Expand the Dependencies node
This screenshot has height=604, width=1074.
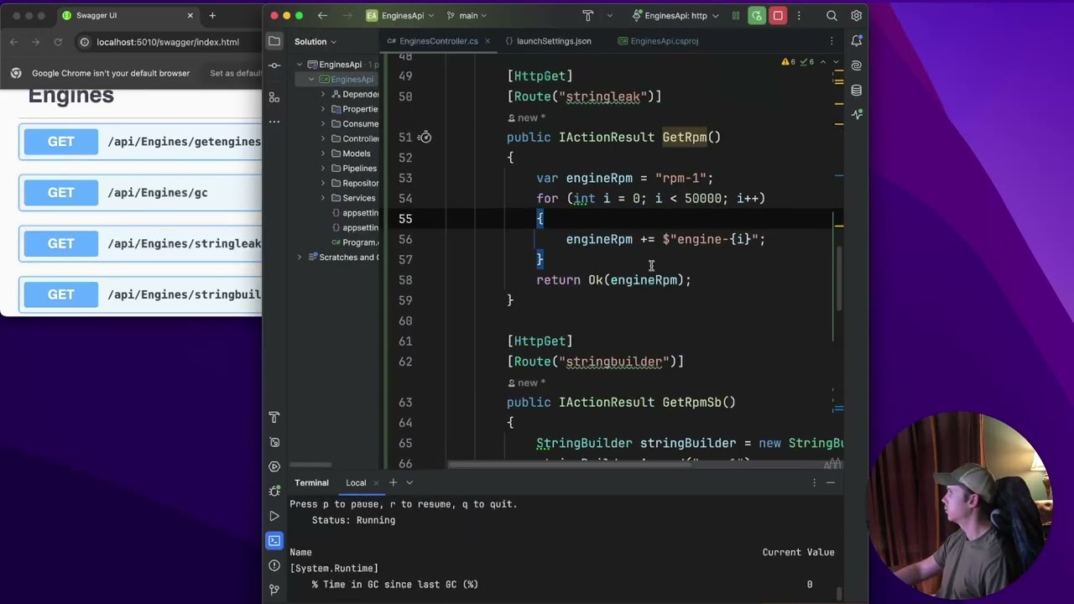point(323,94)
